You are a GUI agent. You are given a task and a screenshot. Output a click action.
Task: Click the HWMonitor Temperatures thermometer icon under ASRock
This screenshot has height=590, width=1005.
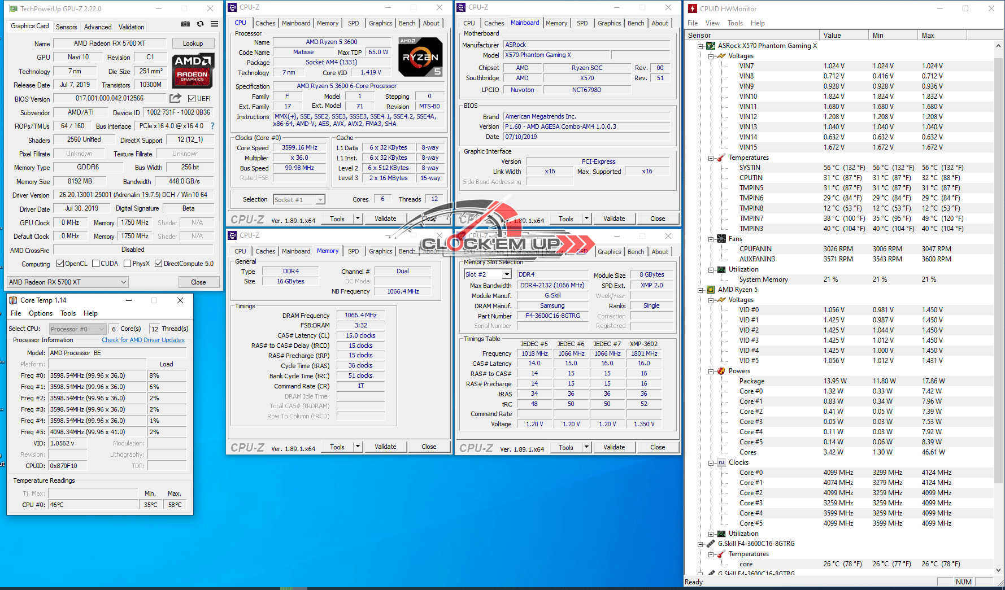tap(721, 158)
